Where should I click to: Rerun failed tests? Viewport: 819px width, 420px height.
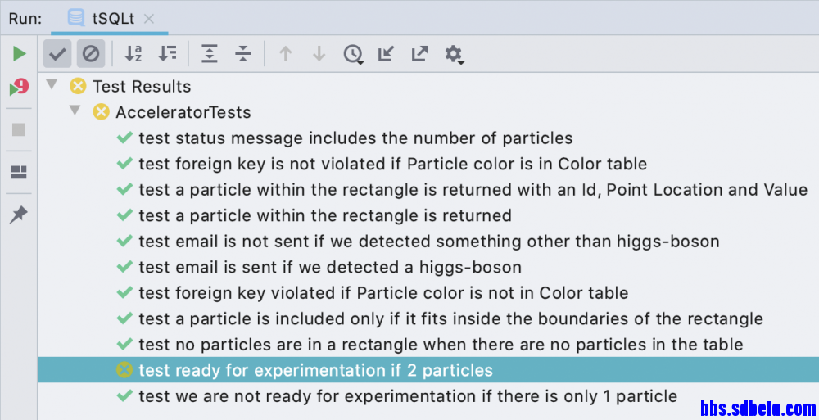pos(19,87)
